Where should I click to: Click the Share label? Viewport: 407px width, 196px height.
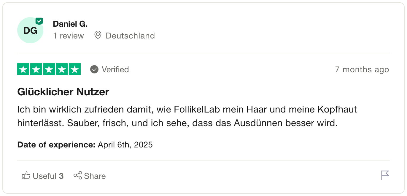pos(95,176)
